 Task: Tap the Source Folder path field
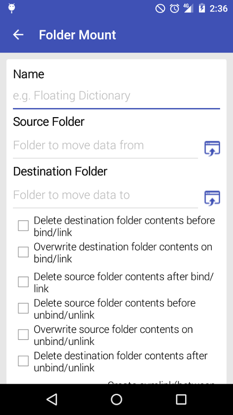[105, 145]
